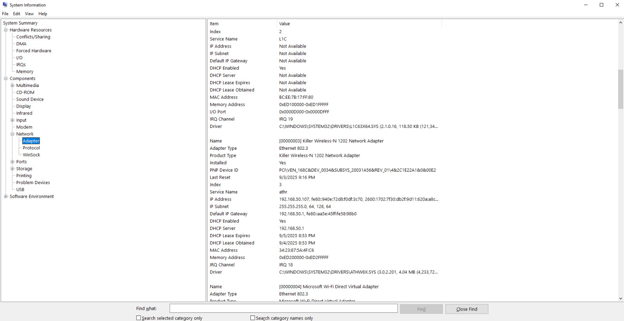Image resolution: width=624 pixels, height=321 pixels.
Task: Click the IRQ 19 value
Action: click(x=286, y=119)
